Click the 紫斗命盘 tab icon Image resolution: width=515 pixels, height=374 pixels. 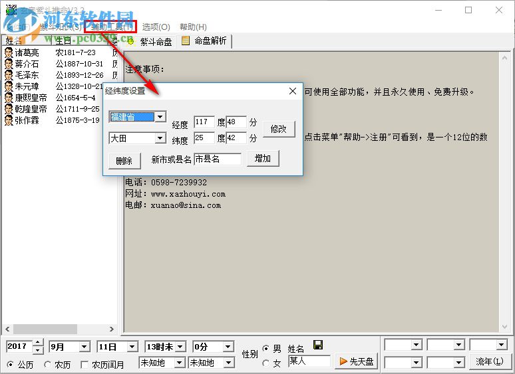point(130,41)
